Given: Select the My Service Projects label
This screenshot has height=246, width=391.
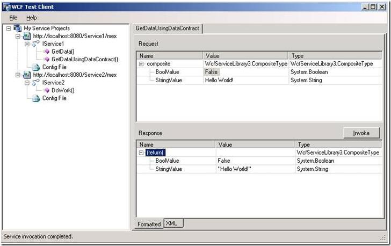Looking at the screenshot, I should point(47,28).
